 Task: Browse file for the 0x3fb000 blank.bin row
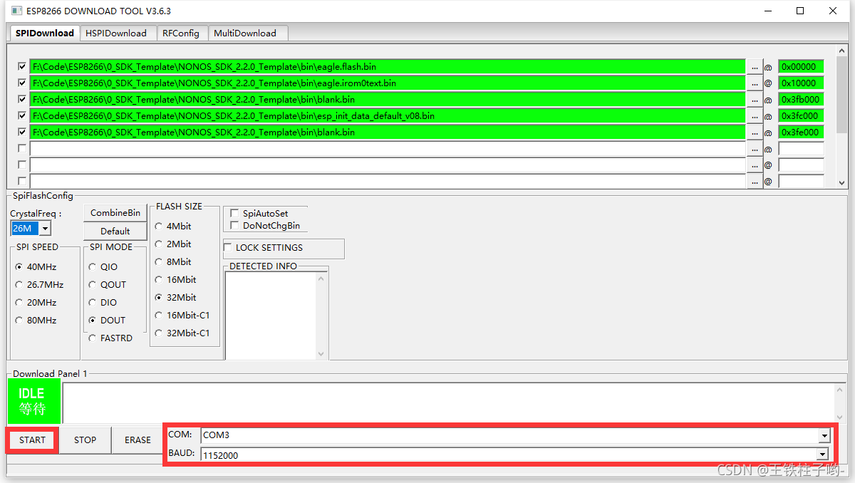pyautogui.click(x=755, y=99)
